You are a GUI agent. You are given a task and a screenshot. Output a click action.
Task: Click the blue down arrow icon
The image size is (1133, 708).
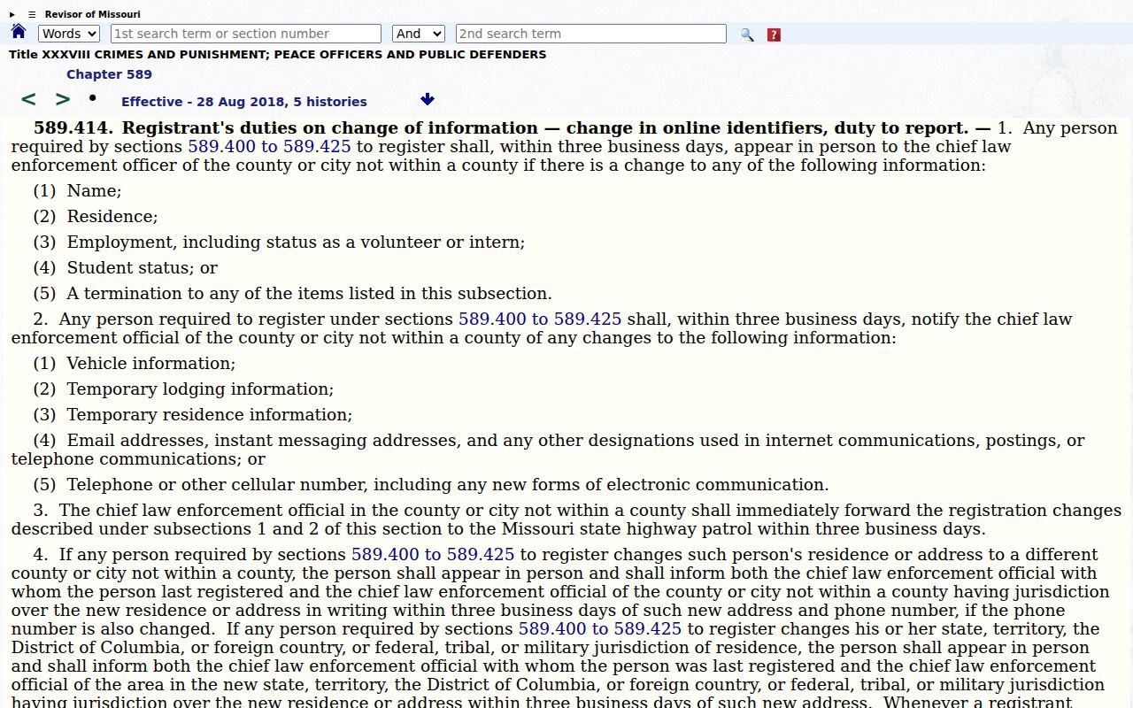428,99
